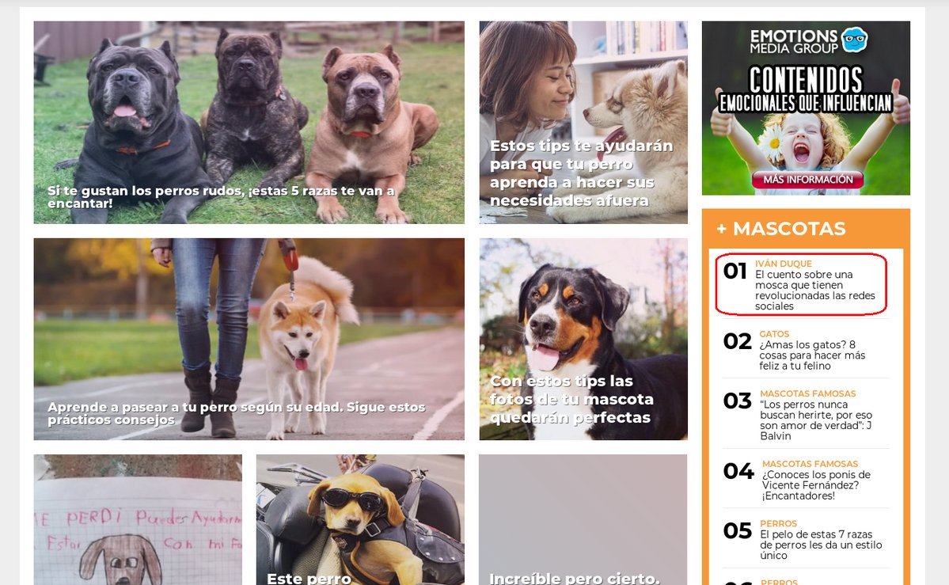Open '7 razas de perros' fur article
The width and height of the screenshot is (949, 585).
tap(821, 545)
